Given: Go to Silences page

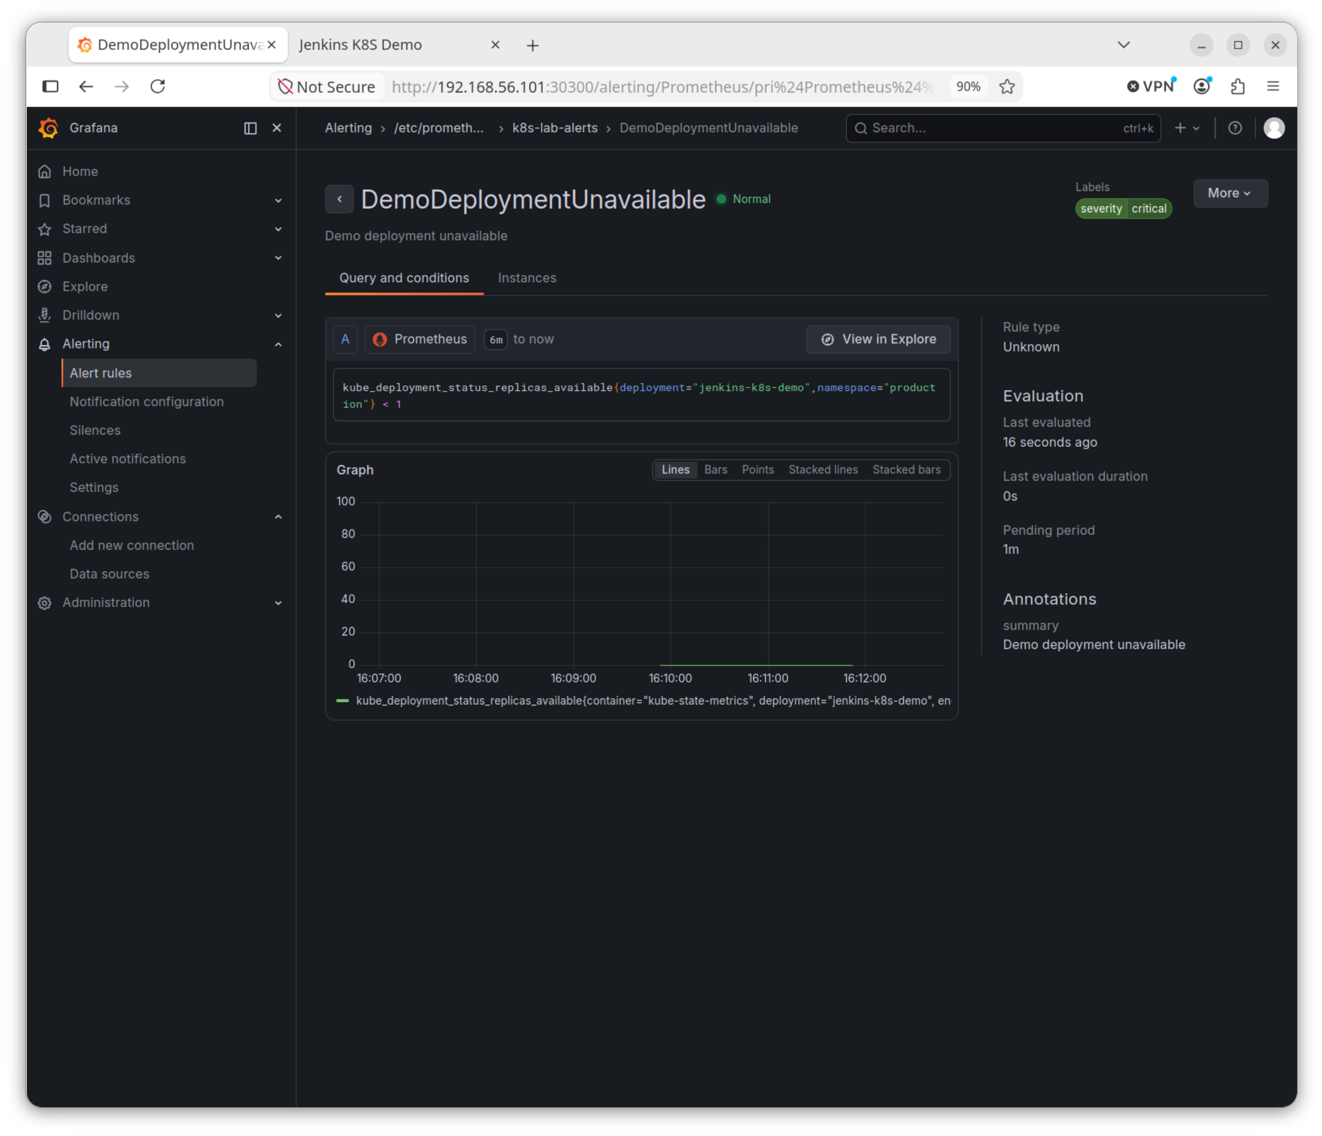Looking at the screenshot, I should 95,431.
